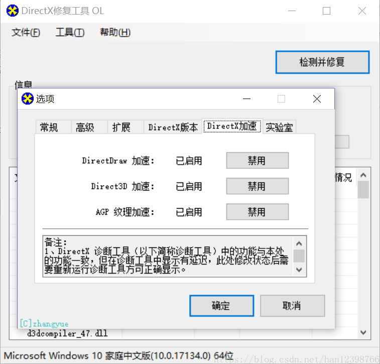Click the down arrow in the 备注 notes box

[299, 269]
